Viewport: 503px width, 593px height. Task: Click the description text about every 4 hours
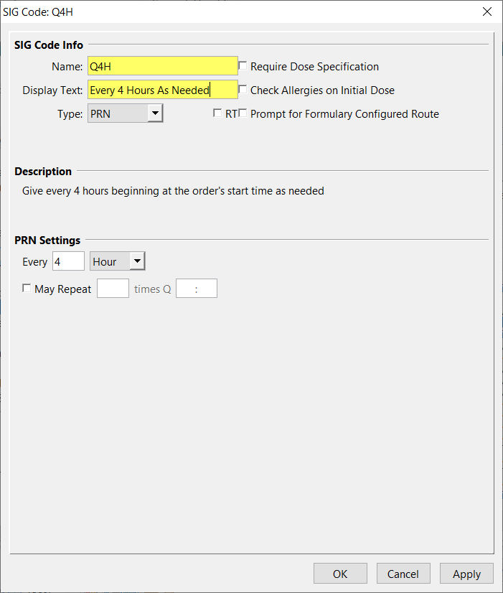[x=169, y=191]
